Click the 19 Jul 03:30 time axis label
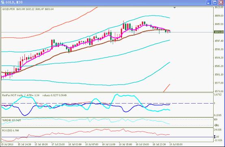 [x=176, y=144]
